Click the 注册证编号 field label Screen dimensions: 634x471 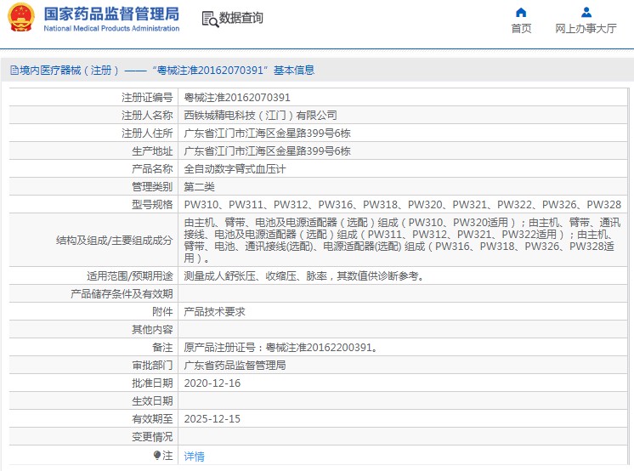tap(147, 98)
